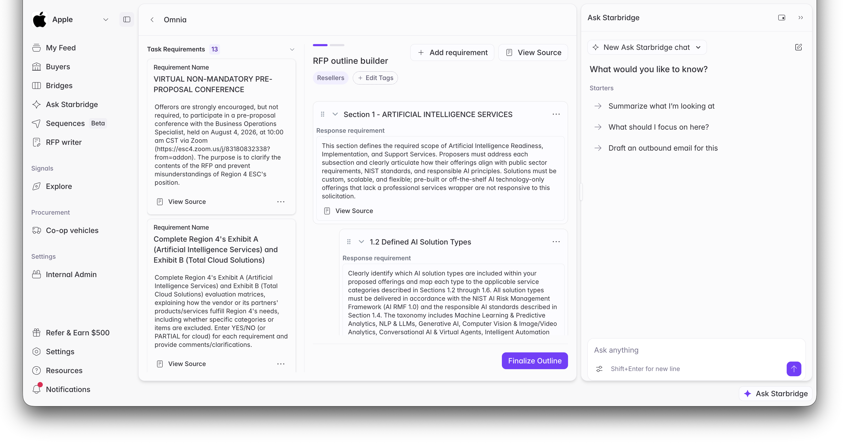The width and height of the screenshot is (846, 445).
Task: Click Edit Tags button
Action: pyautogui.click(x=375, y=78)
